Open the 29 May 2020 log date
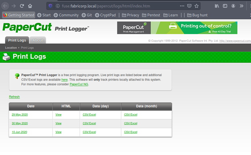Viewport: 251px width, 155px height. point(20,114)
